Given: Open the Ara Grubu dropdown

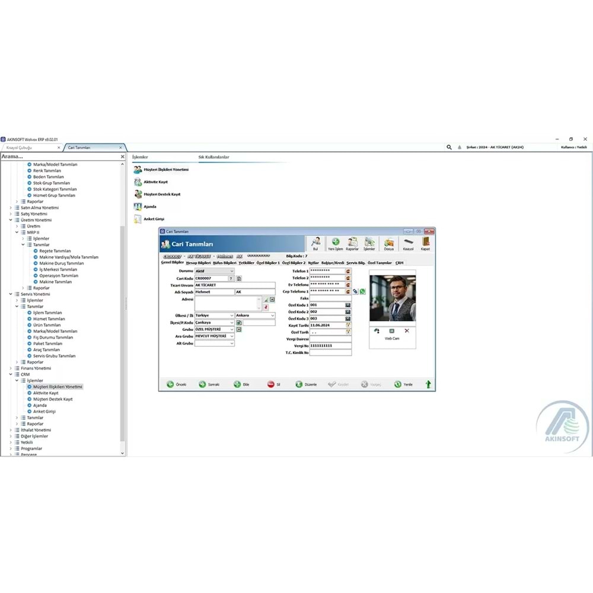Looking at the screenshot, I should [231, 336].
